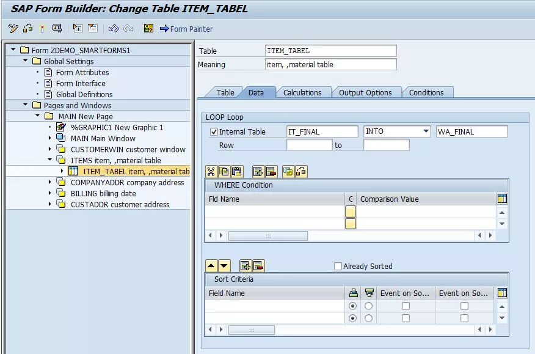Click the Check (other object) toolbar icon
Viewport: 535px width, 354px height.
[28, 28]
